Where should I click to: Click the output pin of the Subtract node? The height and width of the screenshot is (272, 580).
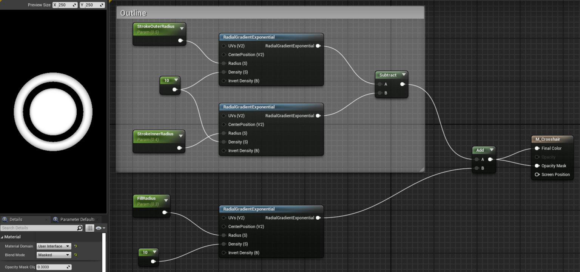403,84
